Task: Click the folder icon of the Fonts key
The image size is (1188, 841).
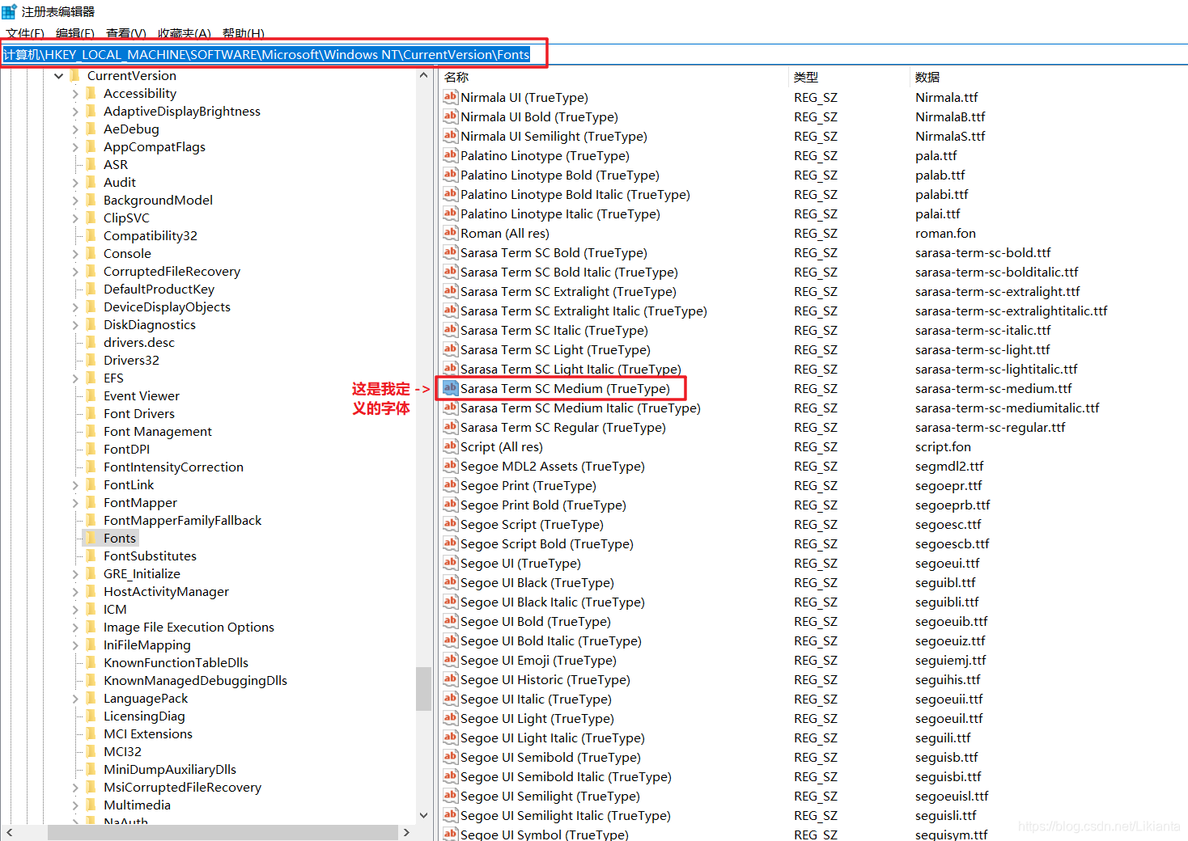Action: pyautogui.click(x=91, y=538)
